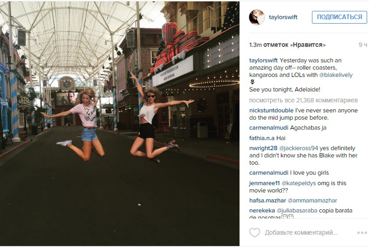Open taylorswift profile avatar picture
The height and width of the screenshot is (247, 369).
(x=257, y=17)
